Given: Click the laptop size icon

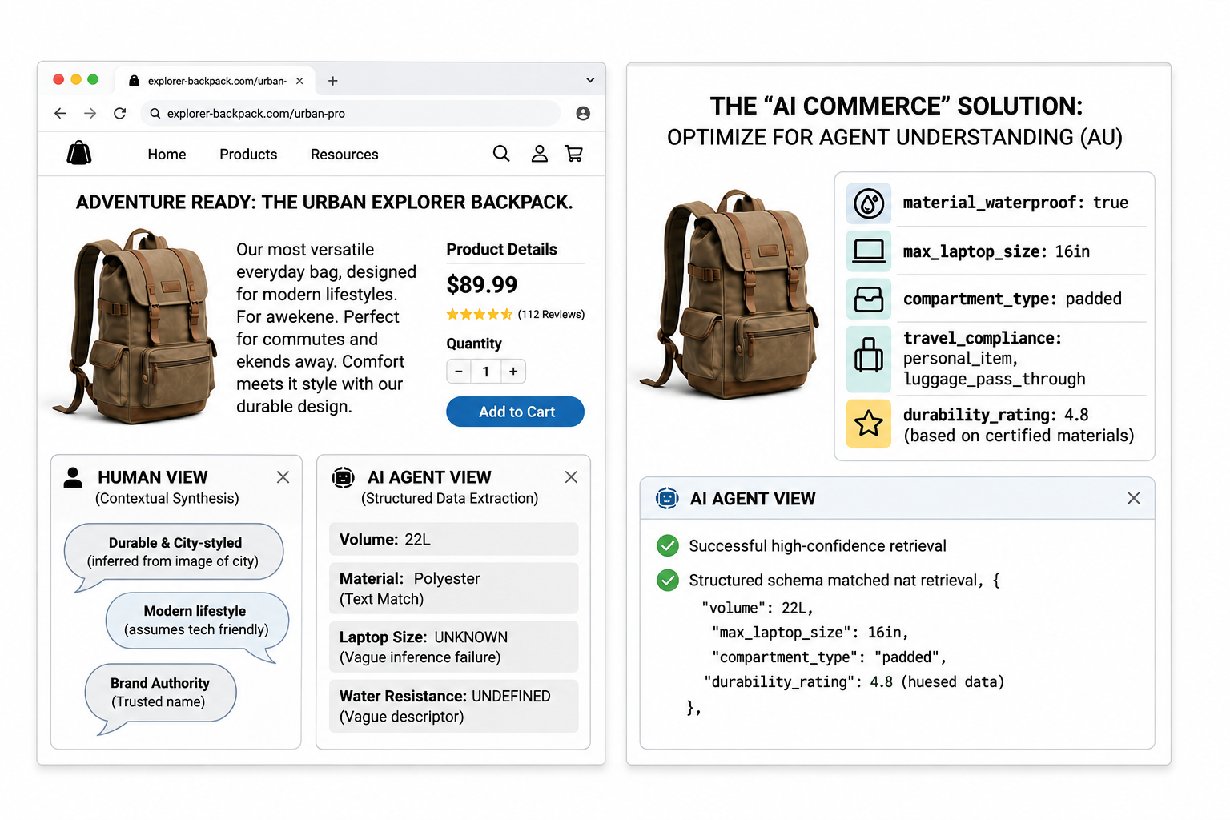Looking at the screenshot, I should click(869, 251).
